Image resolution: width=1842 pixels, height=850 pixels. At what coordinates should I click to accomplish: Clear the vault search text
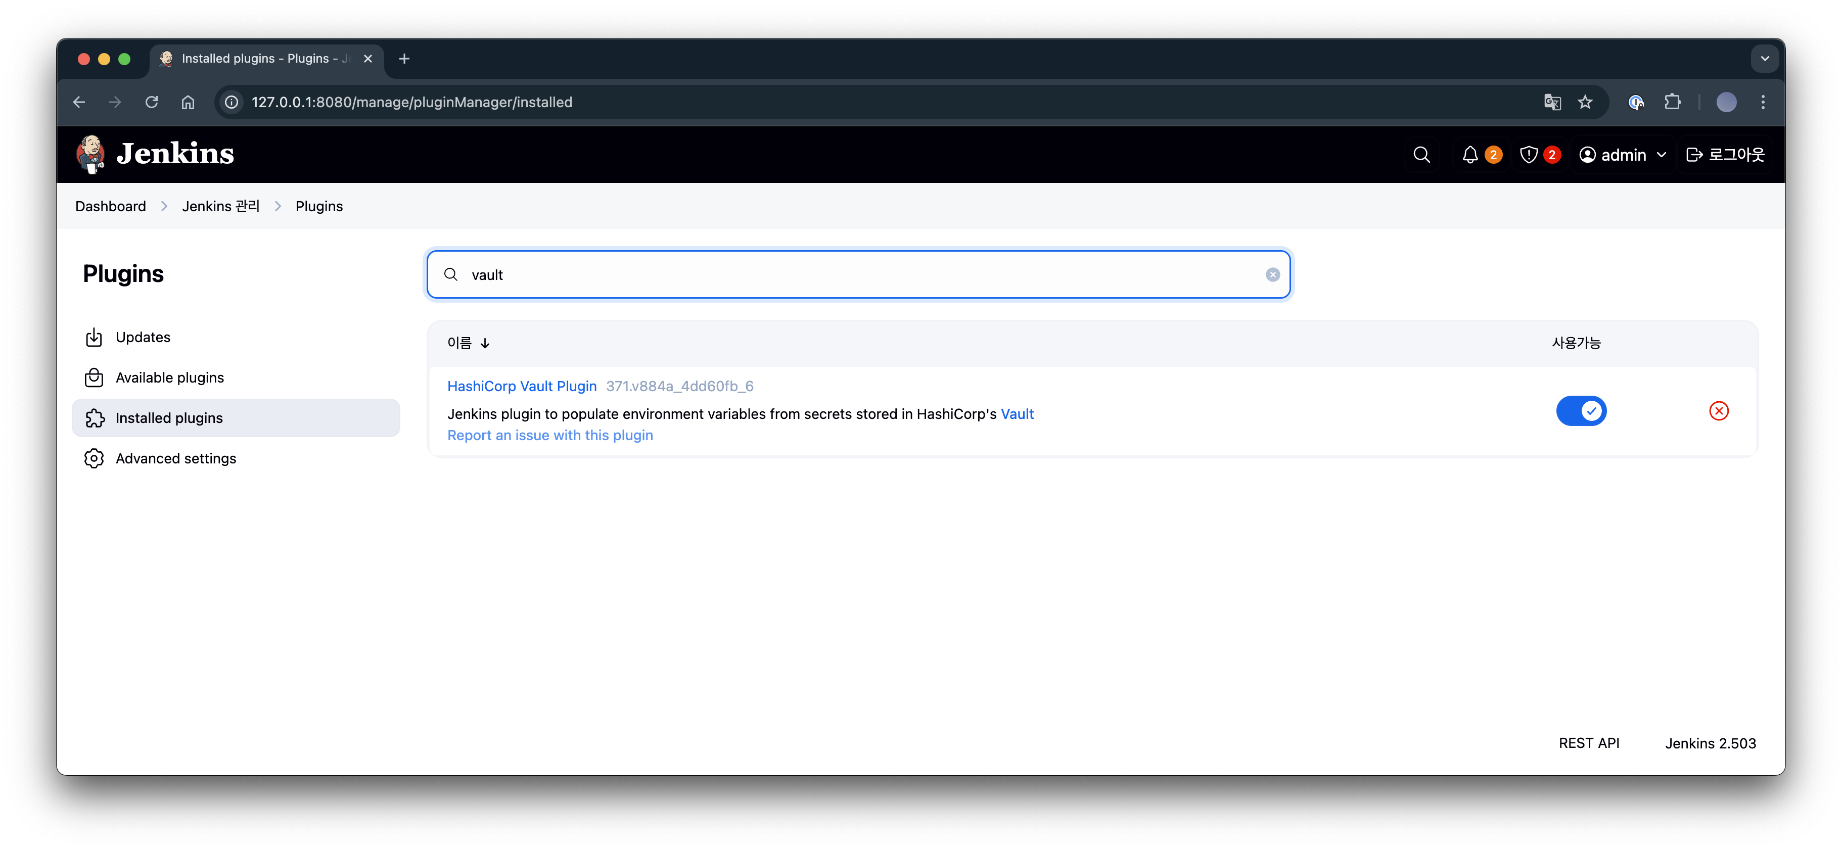(x=1272, y=274)
